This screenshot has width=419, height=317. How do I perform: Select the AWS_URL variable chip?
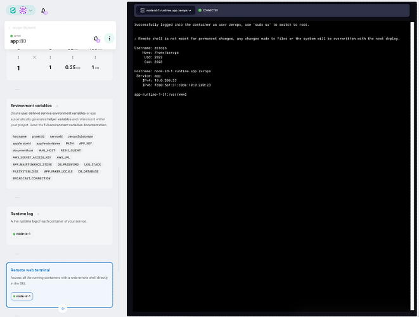63,157
